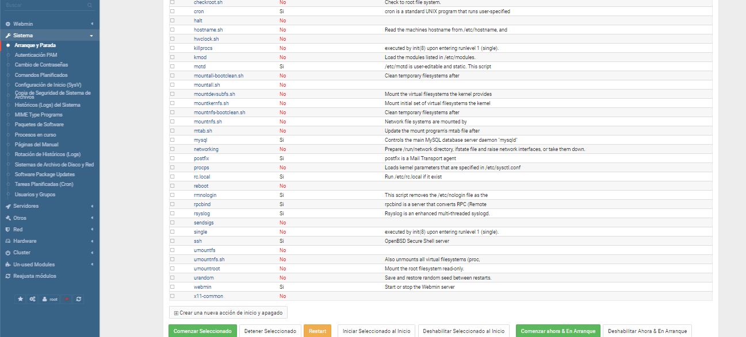Click the Buscar search field
Viewport: 746px width, 337px height.
pos(43,5)
